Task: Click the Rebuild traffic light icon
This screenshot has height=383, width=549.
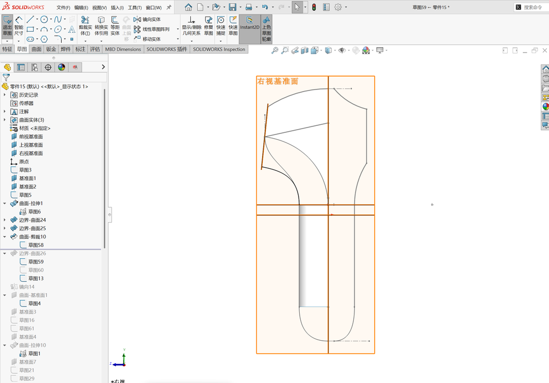Action: pyautogui.click(x=314, y=7)
